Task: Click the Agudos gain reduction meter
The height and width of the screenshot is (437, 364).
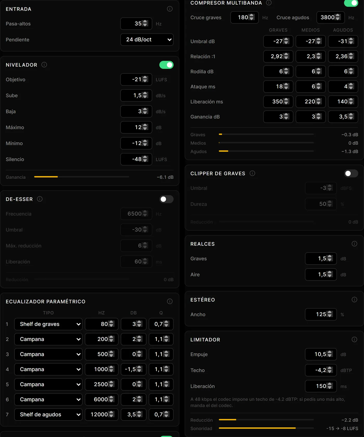Action: [266, 151]
